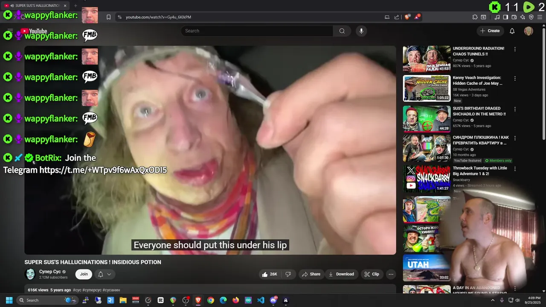Click the #суперсус hashtag
The width and height of the screenshot is (546, 307).
92,290
